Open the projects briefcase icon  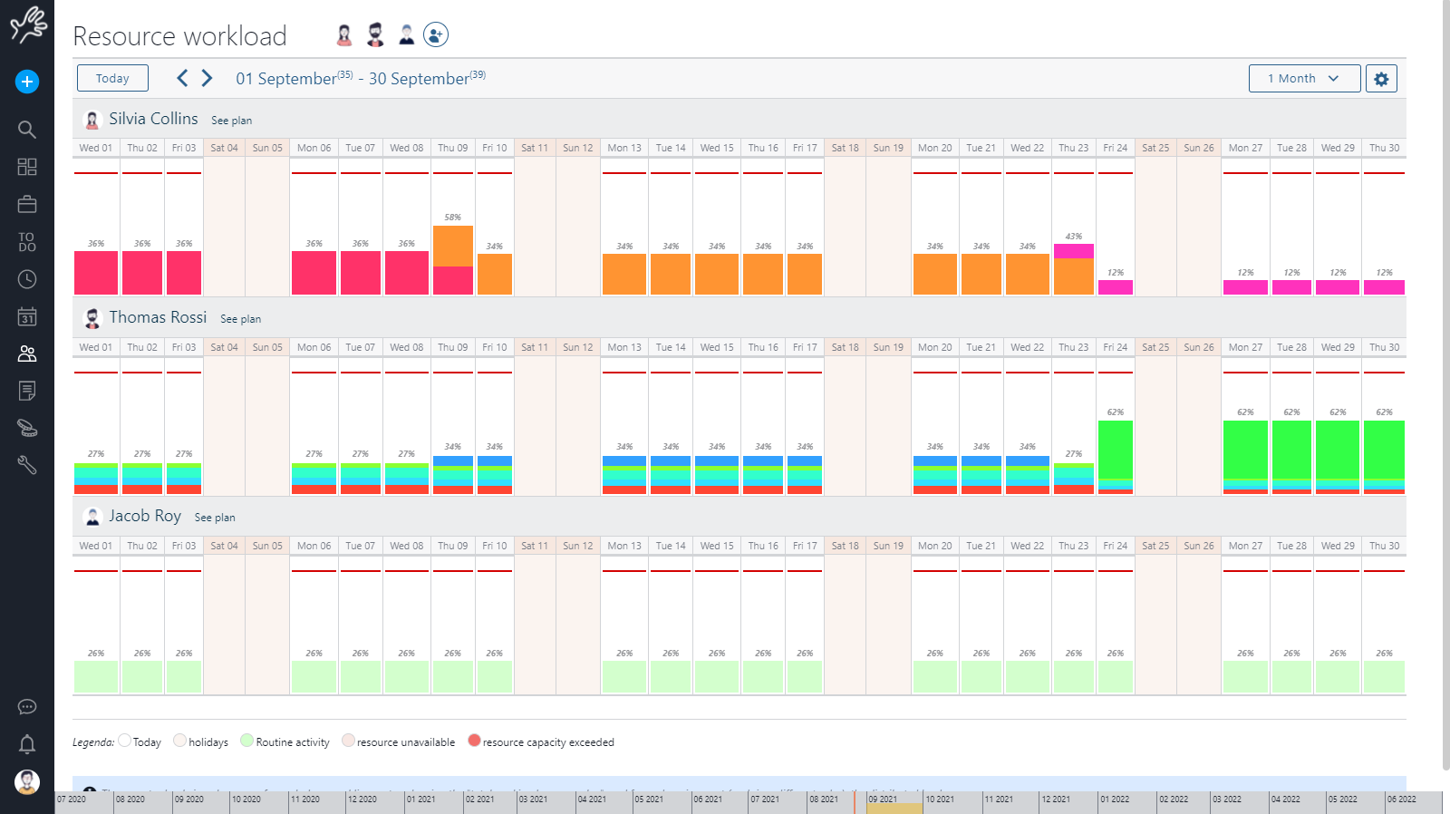(x=27, y=204)
